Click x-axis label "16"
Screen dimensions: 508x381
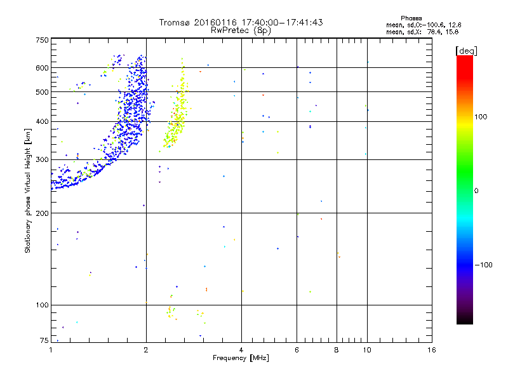pos(432,350)
